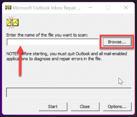The width and height of the screenshot is (137, 117).
Task: Focus the file name text field
Action: (x=53, y=42)
